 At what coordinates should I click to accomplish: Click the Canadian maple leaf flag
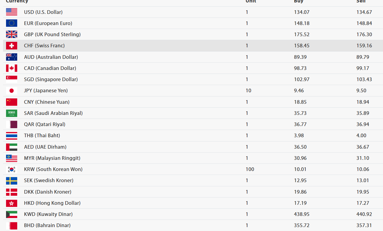[x=11, y=68]
